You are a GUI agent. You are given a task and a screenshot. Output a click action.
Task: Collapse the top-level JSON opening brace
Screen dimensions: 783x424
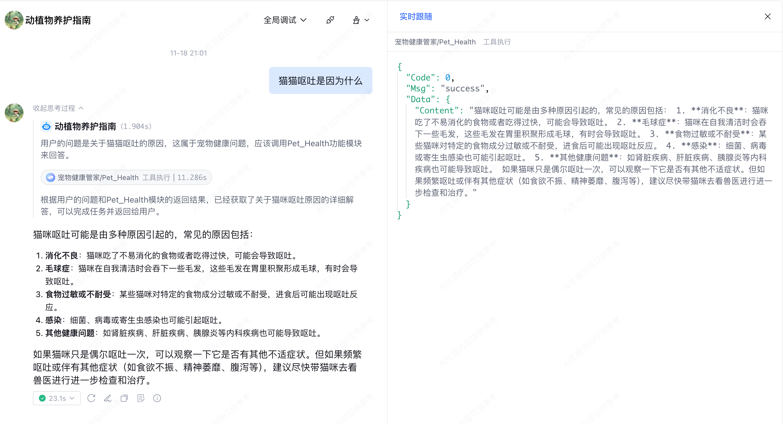pos(399,67)
